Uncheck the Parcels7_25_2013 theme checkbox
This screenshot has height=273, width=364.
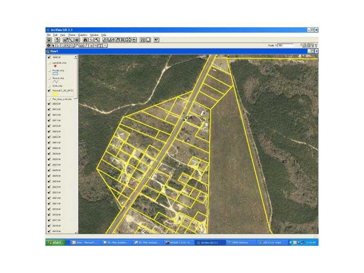point(49,91)
